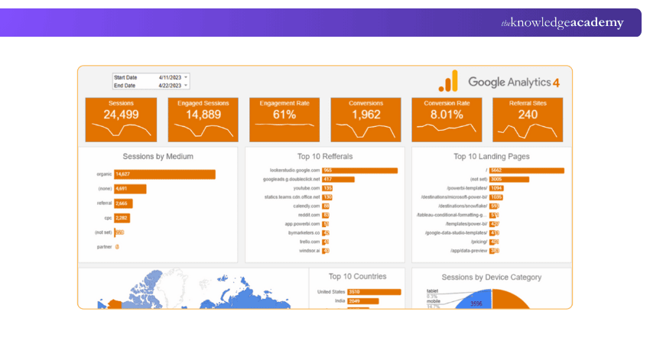Click the United States bar showing 3510

point(375,292)
